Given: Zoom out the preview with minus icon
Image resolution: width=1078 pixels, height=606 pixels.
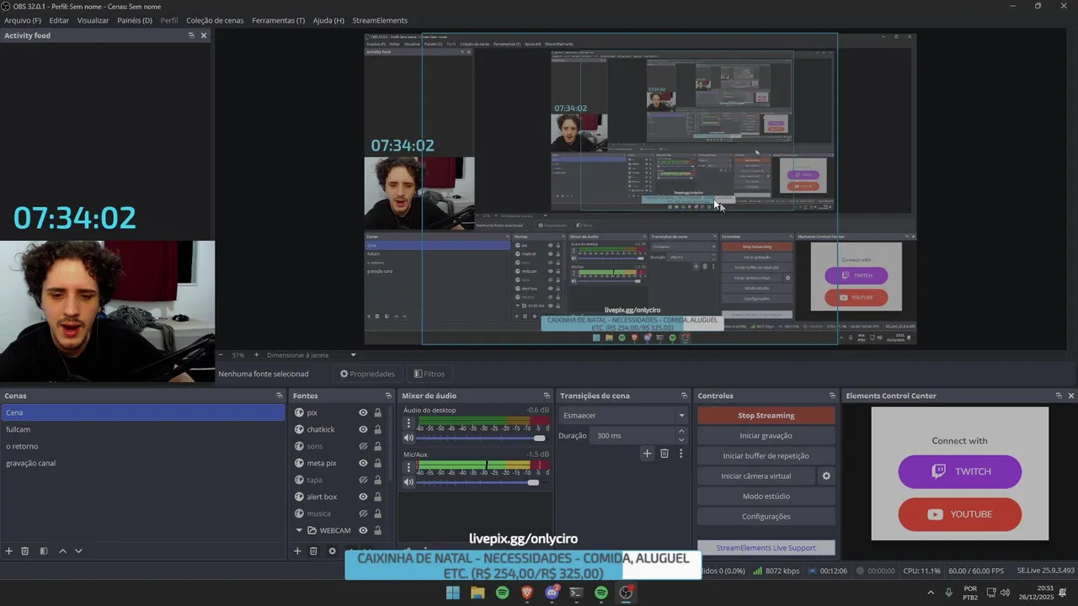Looking at the screenshot, I should point(221,355).
